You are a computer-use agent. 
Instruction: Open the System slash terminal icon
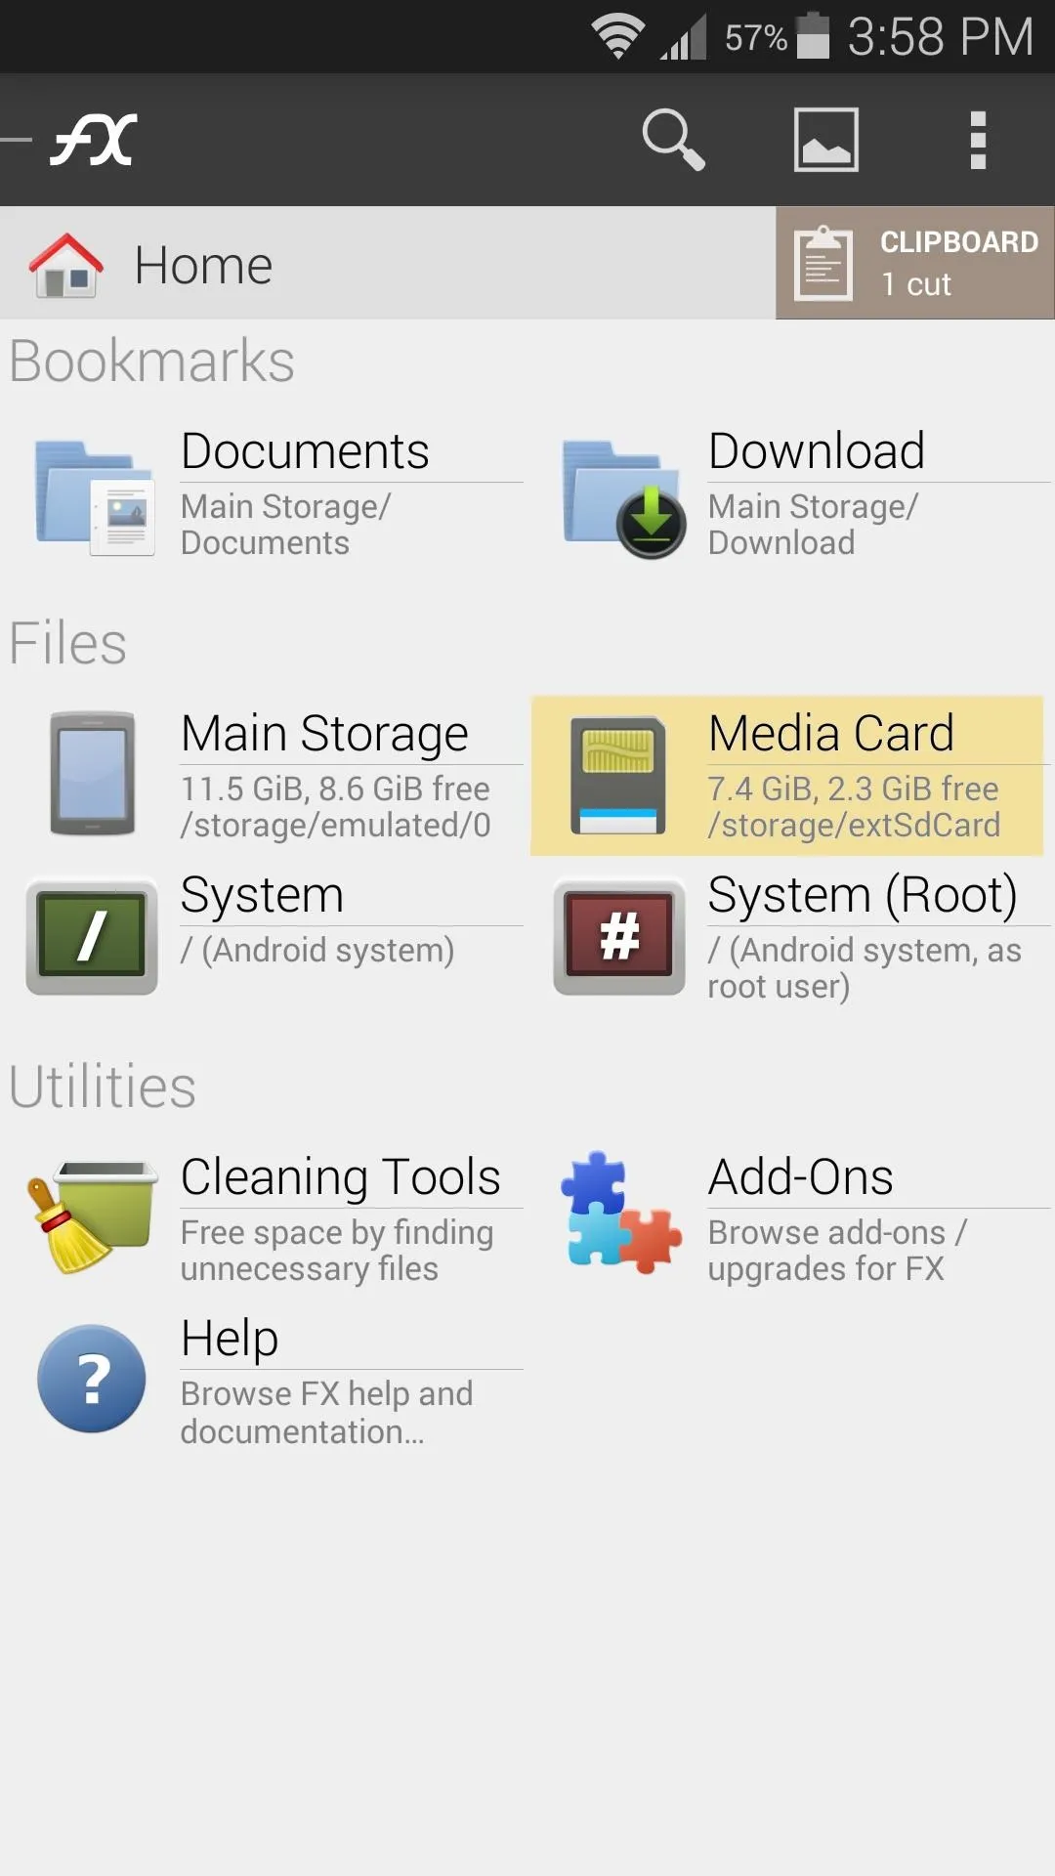coord(92,936)
